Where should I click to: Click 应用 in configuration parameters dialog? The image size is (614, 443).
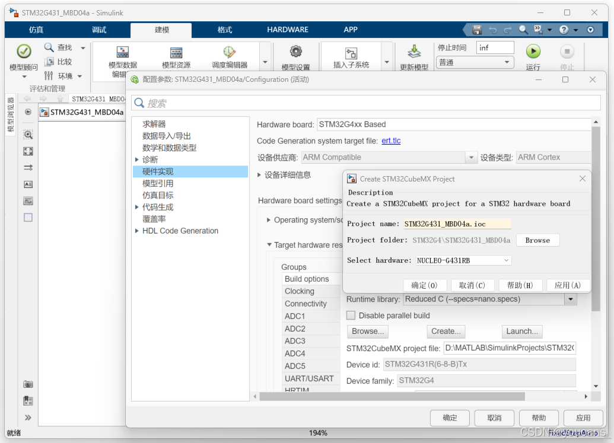[x=583, y=418]
